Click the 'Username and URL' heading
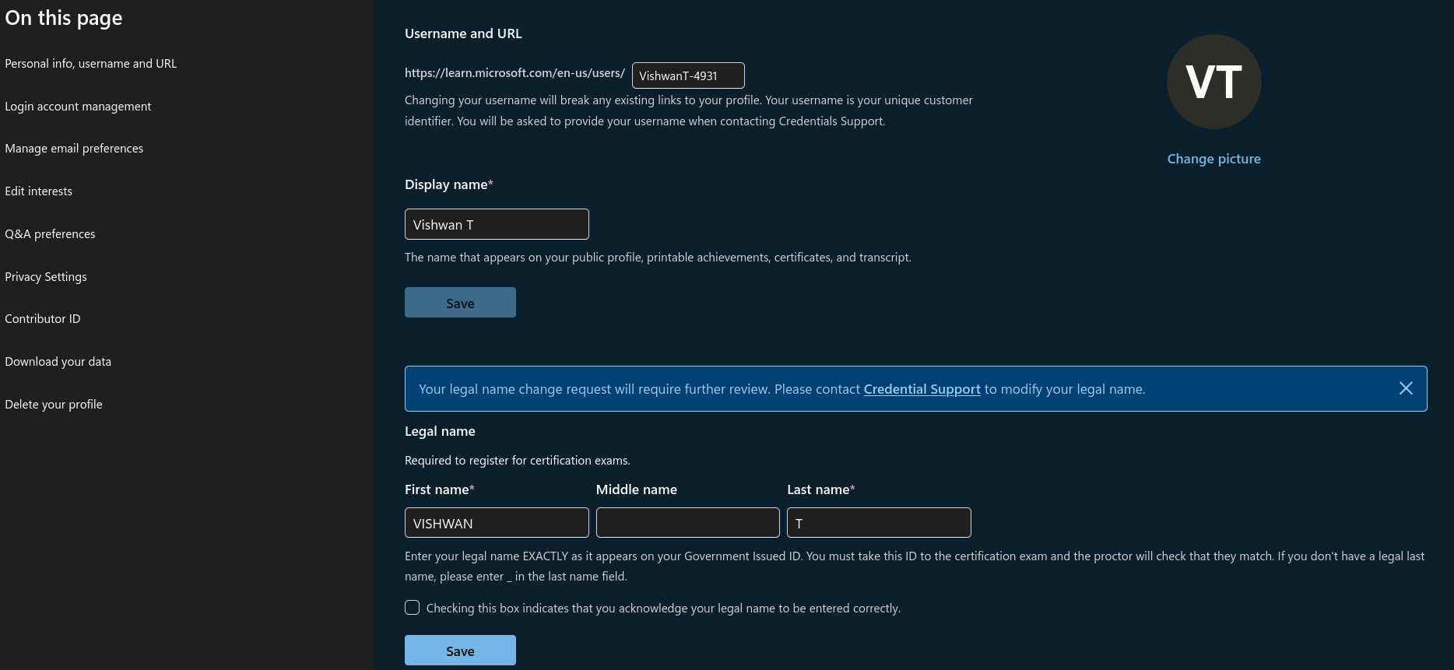The width and height of the screenshot is (1454, 670). (463, 33)
